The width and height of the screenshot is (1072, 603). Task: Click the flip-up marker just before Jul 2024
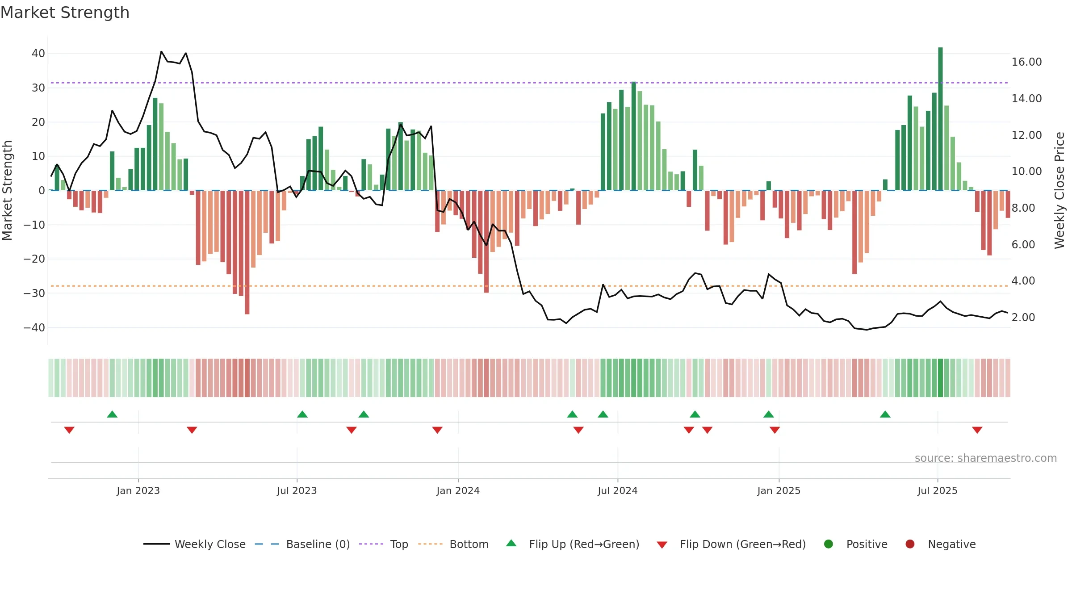603,414
